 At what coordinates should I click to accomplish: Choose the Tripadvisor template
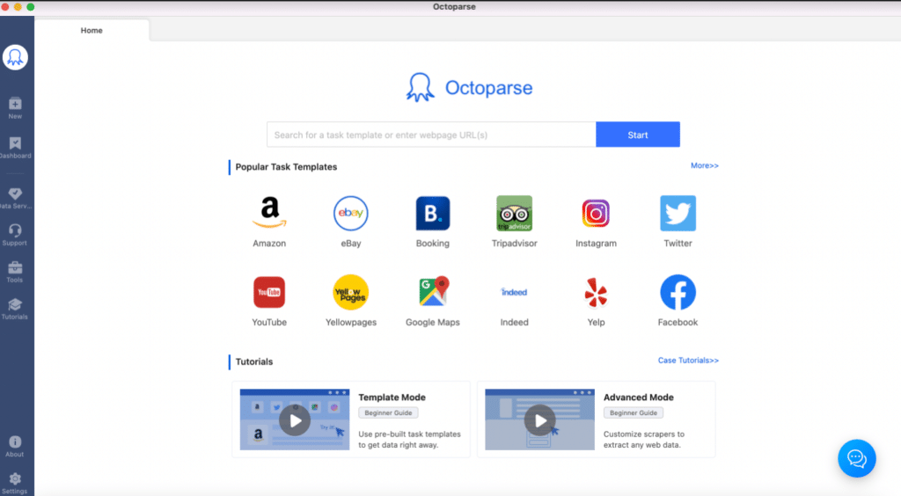(514, 214)
